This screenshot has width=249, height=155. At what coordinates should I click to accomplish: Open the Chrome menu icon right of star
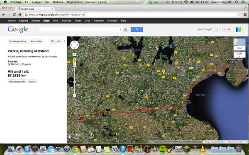245,14
